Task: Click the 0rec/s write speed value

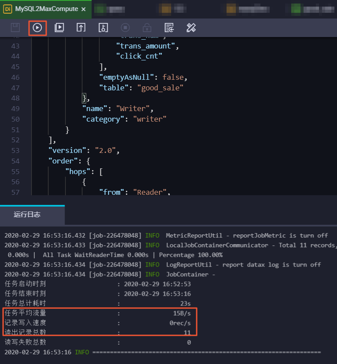Action: (180, 323)
